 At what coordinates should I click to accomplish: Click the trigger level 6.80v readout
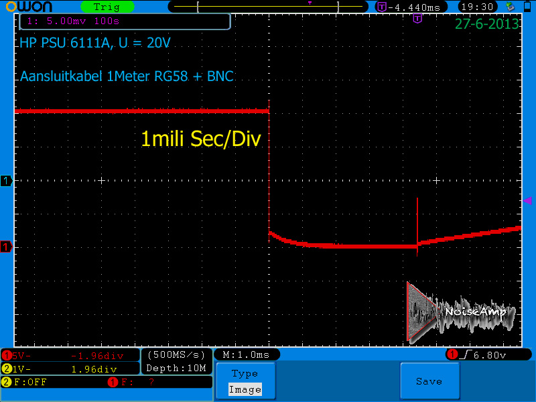click(x=490, y=355)
